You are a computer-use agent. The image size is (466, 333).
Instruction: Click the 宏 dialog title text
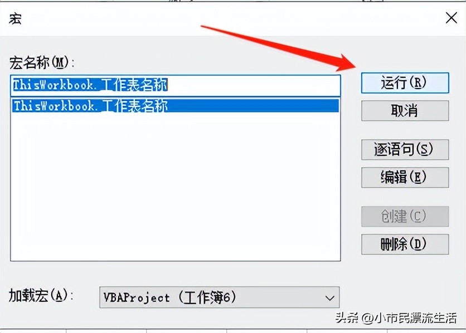point(15,18)
